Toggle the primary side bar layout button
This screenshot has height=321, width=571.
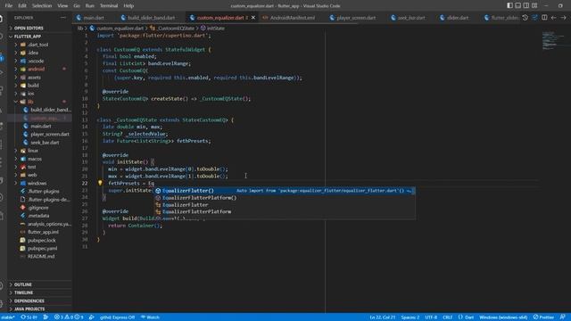click(509, 5)
